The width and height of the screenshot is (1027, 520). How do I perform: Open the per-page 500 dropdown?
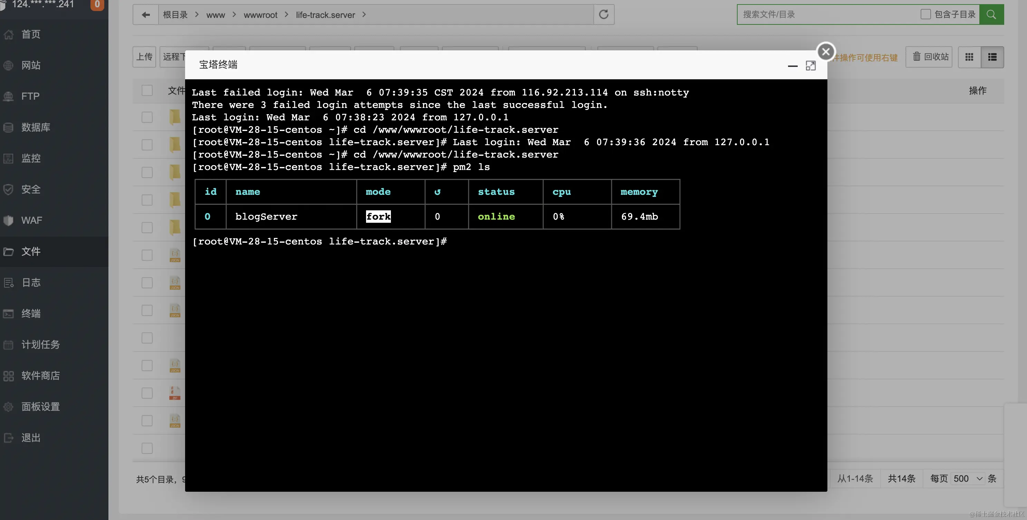[968, 479]
